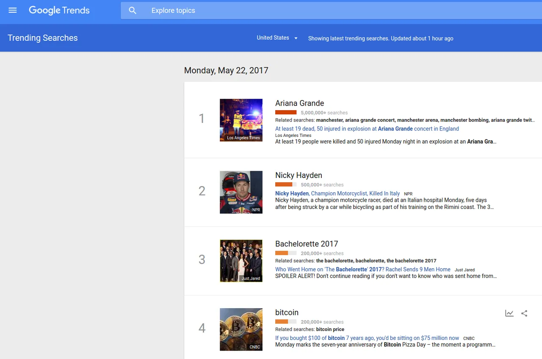542x359 pixels.
Task: Open the Bachelorette 2017 trending title
Action: 307,244
